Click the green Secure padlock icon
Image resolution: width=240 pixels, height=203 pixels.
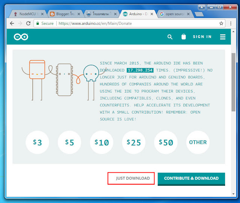(37, 23)
